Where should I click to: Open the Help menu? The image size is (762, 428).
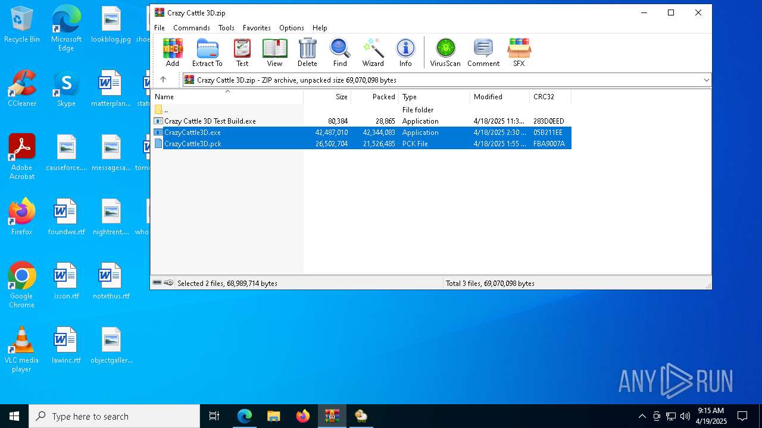coord(320,28)
